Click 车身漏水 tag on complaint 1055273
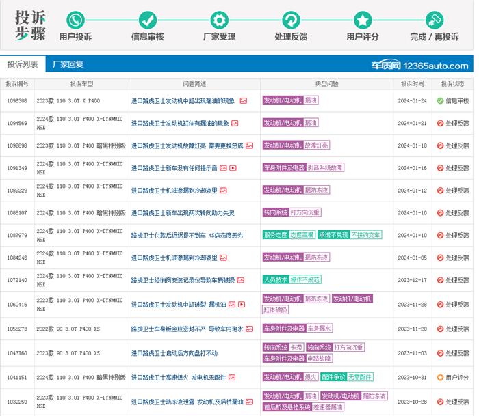The image size is (479, 416). [320, 328]
